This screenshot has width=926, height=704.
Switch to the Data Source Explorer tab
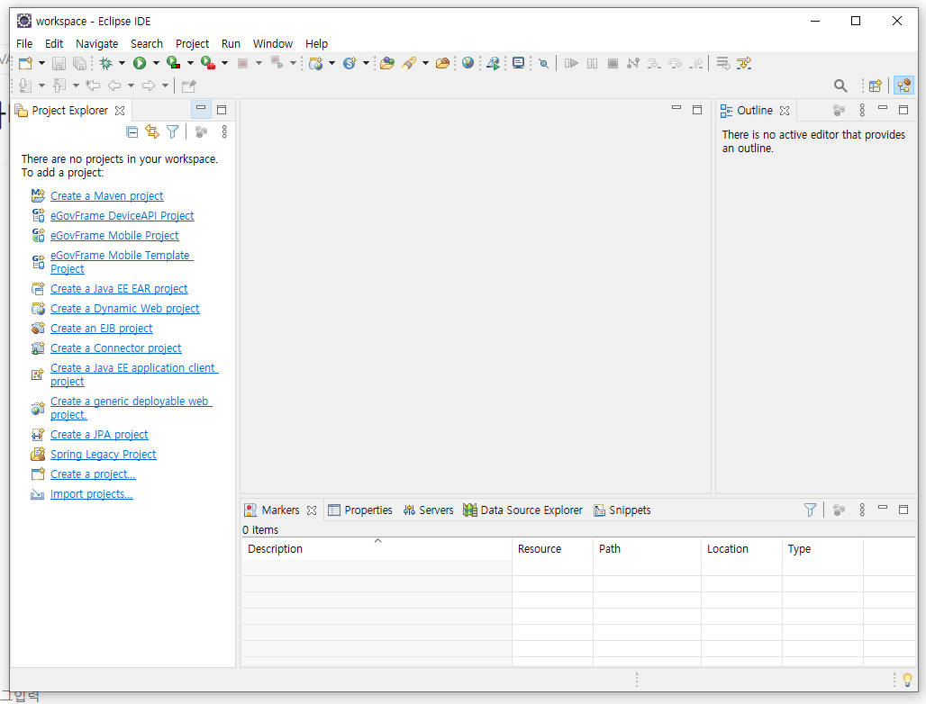pyautogui.click(x=523, y=510)
